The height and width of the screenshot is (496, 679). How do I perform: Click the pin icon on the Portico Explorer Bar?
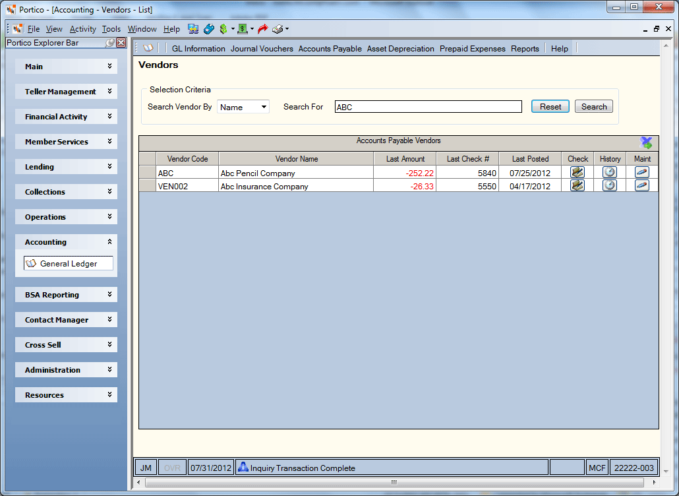111,42
